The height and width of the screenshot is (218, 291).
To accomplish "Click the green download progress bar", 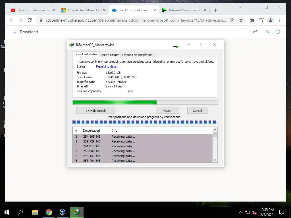I will [x=145, y=102].
